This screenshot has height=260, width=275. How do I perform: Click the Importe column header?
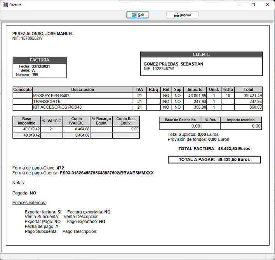coord(195,90)
